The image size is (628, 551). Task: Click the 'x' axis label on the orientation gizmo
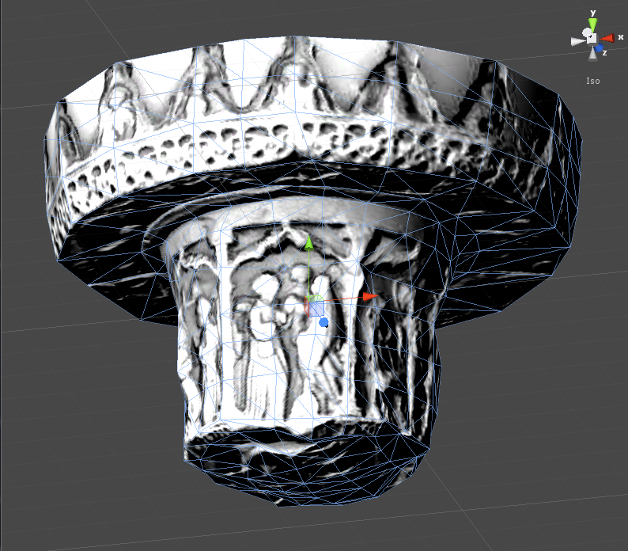(x=621, y=37)
